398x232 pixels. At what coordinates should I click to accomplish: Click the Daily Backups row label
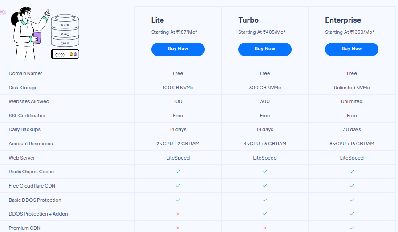24,129
